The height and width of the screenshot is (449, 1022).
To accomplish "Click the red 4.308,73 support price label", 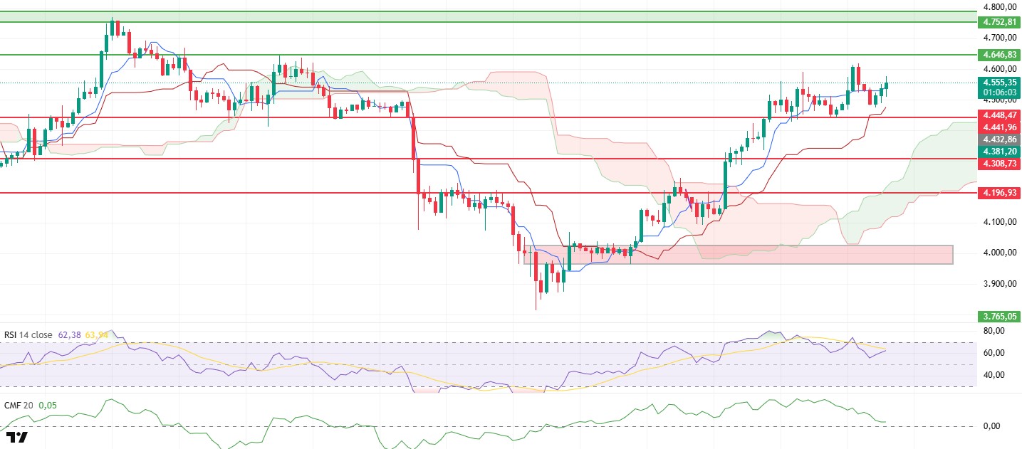I will [999, 164].
